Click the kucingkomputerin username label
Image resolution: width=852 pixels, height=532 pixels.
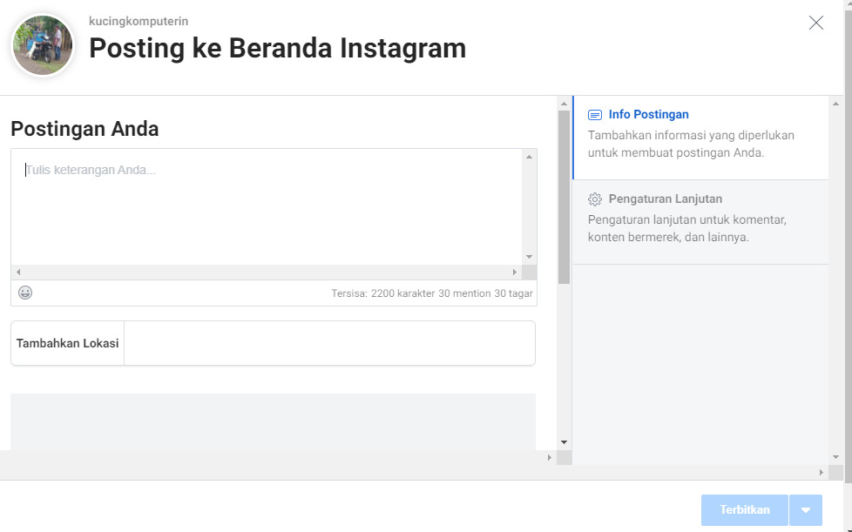point(138,21)
